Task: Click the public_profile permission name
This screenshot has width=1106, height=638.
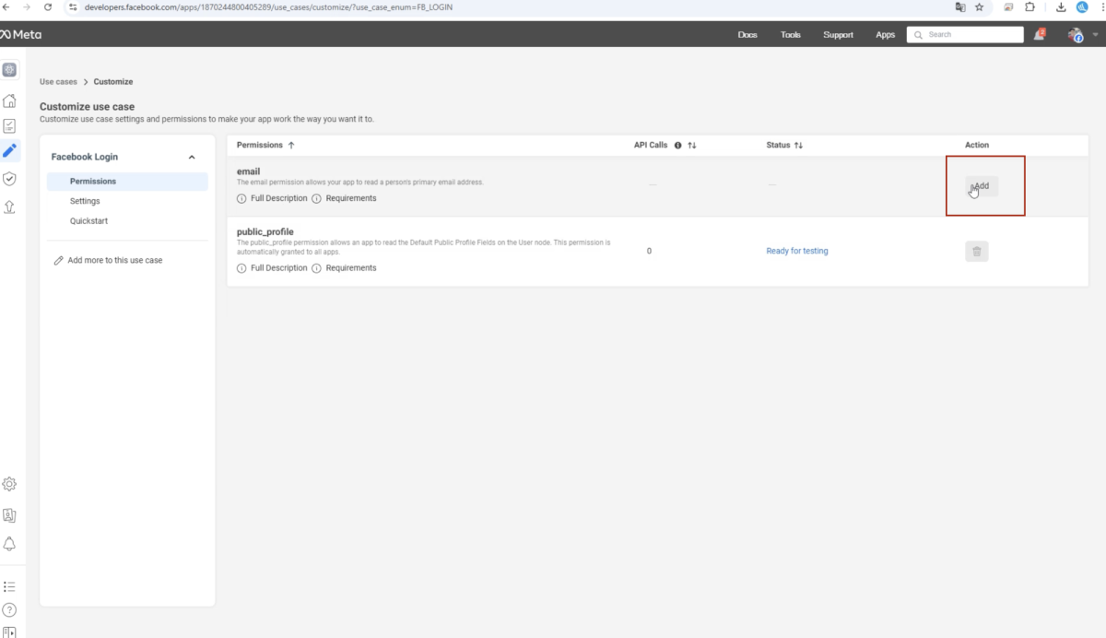Action: point(265,231)
